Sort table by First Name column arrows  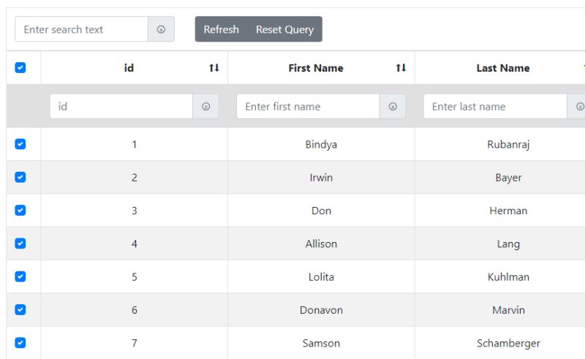click(x=401, y=68)
